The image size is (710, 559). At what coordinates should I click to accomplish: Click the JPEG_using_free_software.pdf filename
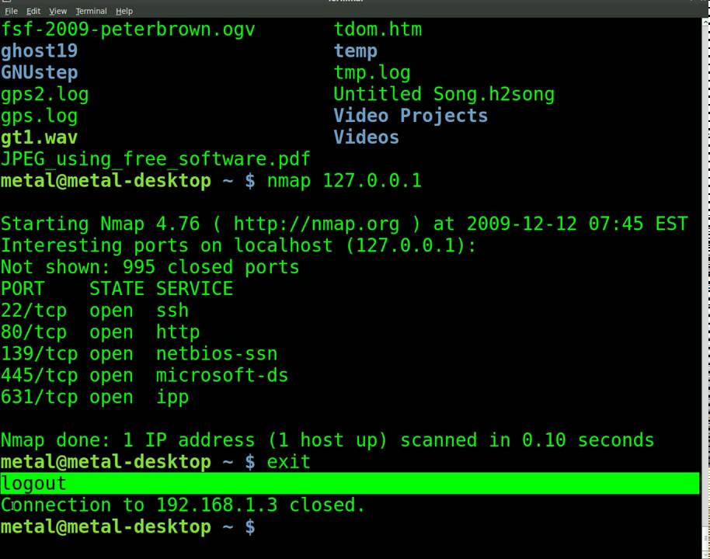155,159
